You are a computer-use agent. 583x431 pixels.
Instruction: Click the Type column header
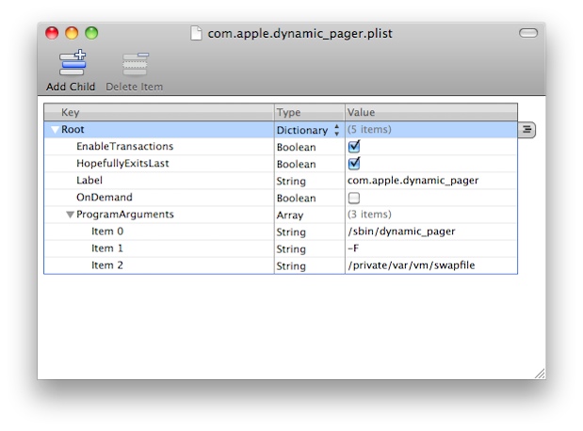click(x=310, y=112)
